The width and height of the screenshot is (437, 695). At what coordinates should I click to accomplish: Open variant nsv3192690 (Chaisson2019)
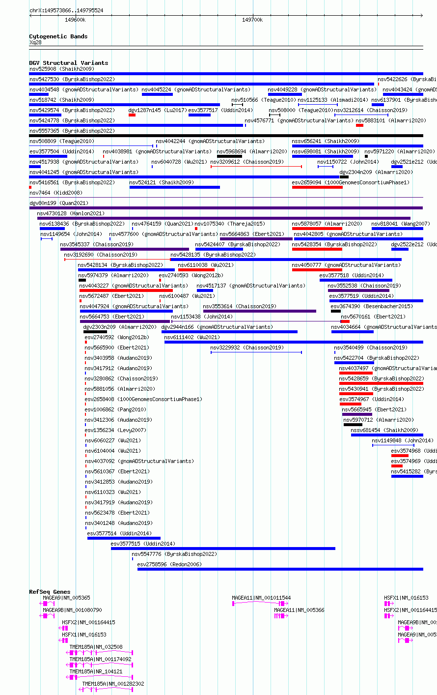(101, 255)
